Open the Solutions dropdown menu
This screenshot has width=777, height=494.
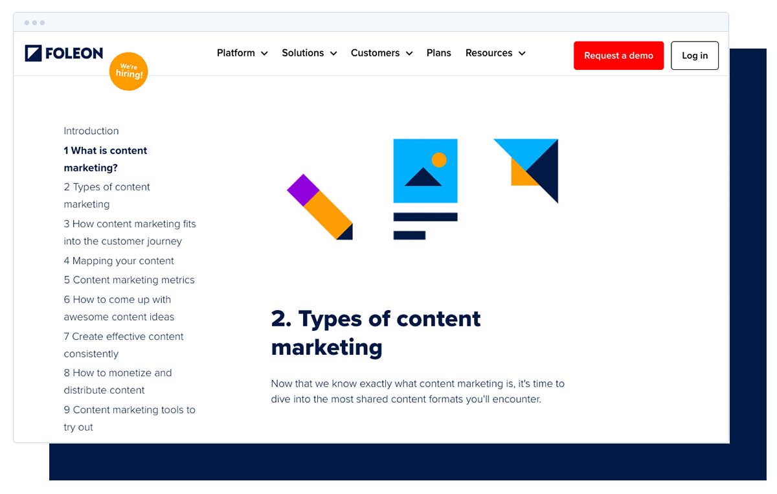[308, 53]
